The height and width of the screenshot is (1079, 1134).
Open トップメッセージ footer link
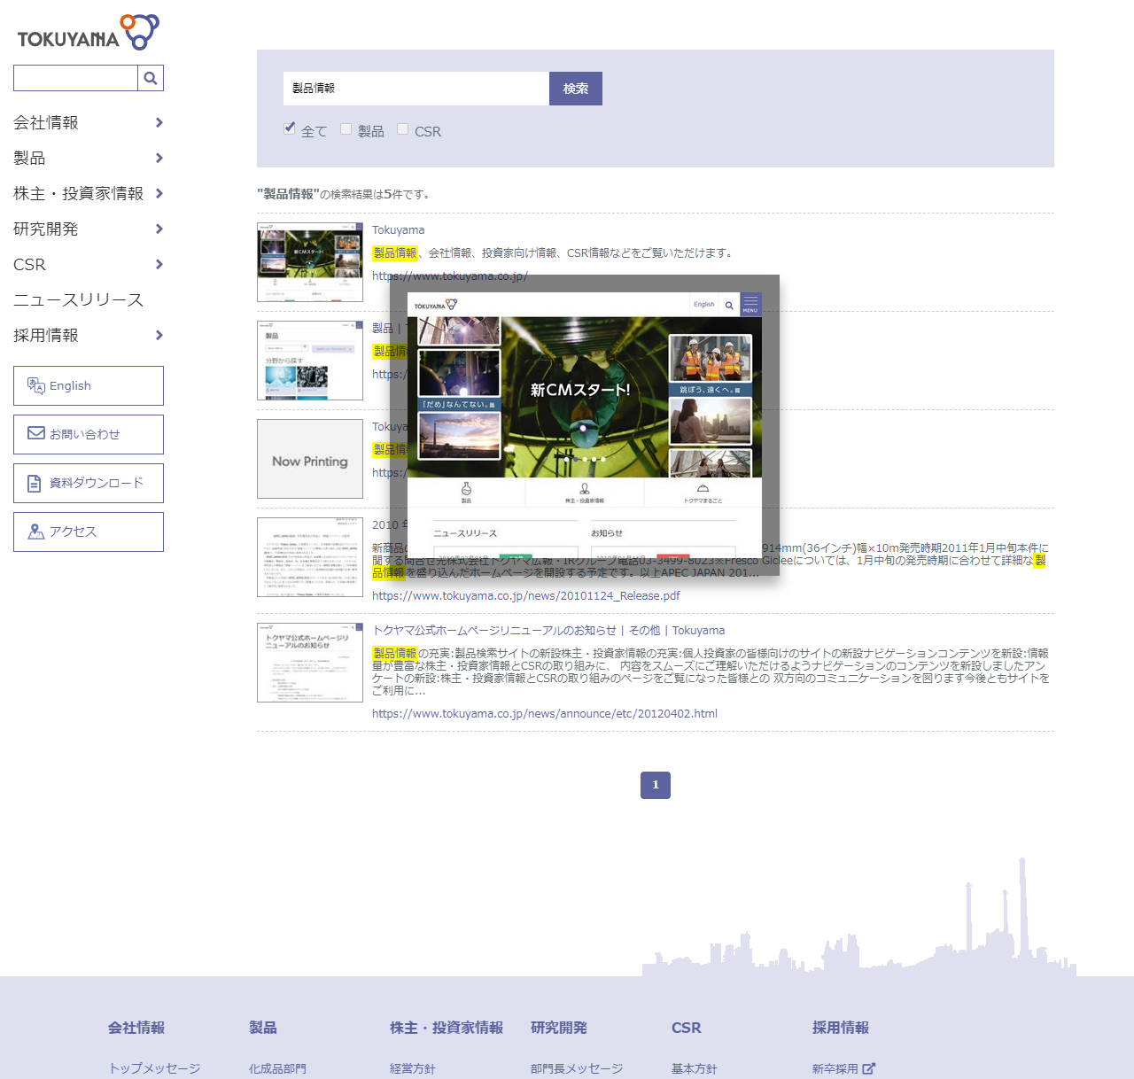[x=154, y=1068]
